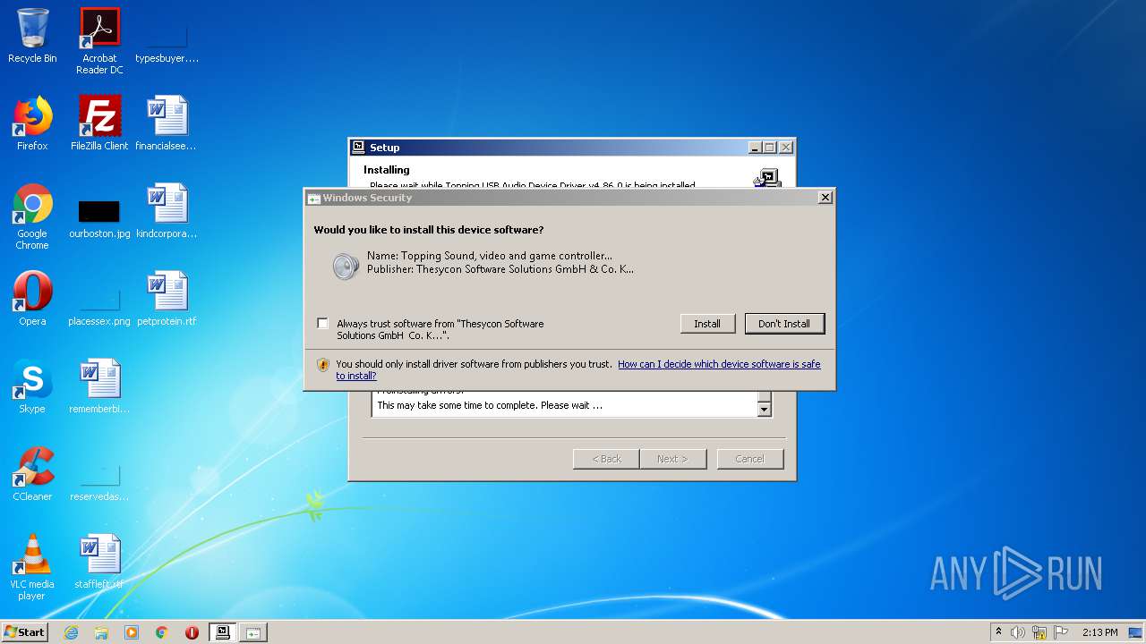Screen dimensions: 1146x644
Task: Launch Firefox from the desktop
Action: pyautogui.click(x=32, y=123)
